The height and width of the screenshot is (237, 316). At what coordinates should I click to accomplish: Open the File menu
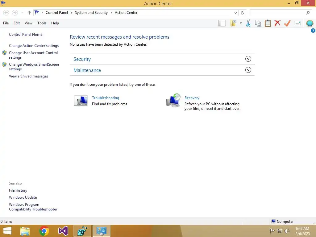pos(6,23)
